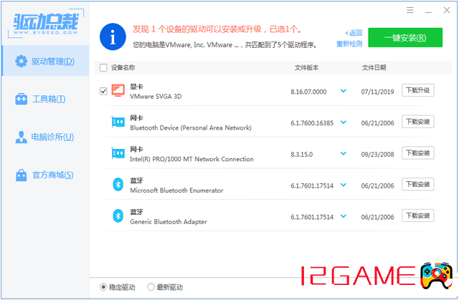The image size is (459, 300).
Task: Click the Generic Bluetooth Adapter name
Action: 169,222
